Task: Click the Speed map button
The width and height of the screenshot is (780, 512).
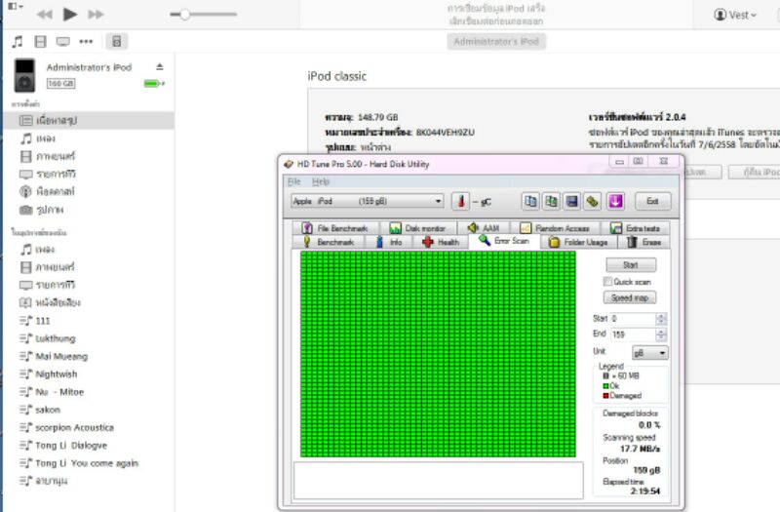Action: point(630,297)
